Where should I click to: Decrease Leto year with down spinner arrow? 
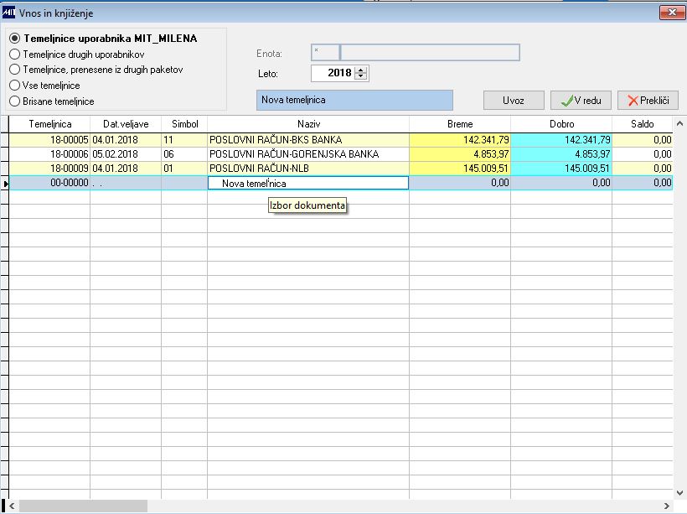[x=361, y=75]
